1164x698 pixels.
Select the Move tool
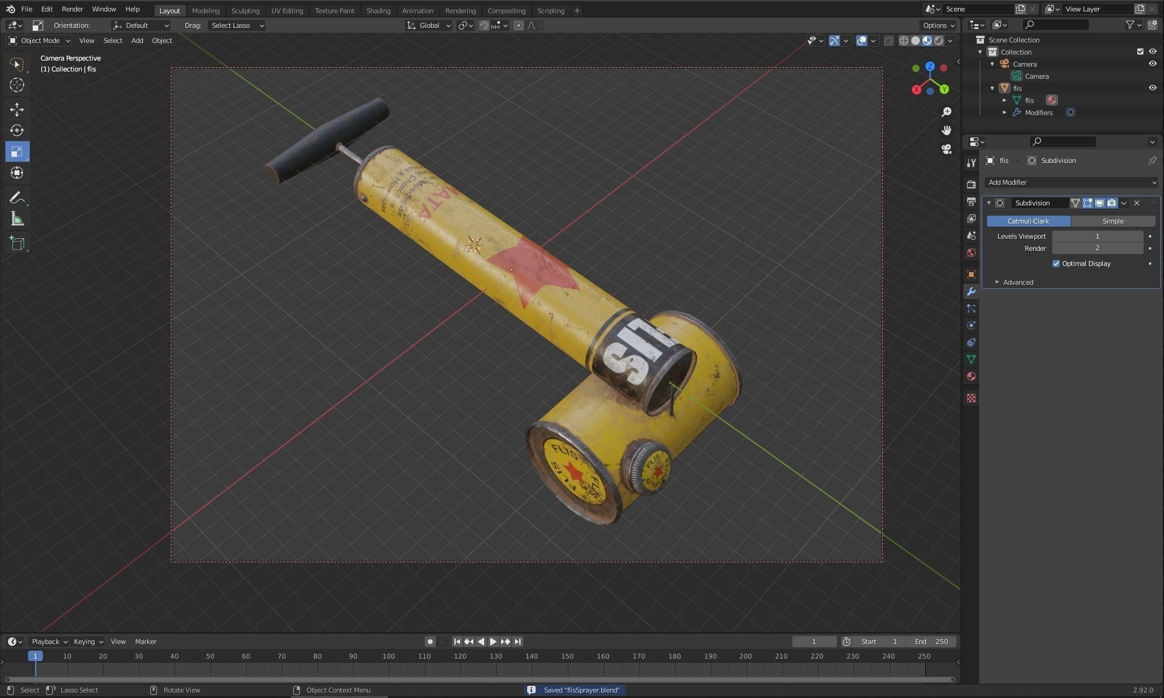click(17, 109)
